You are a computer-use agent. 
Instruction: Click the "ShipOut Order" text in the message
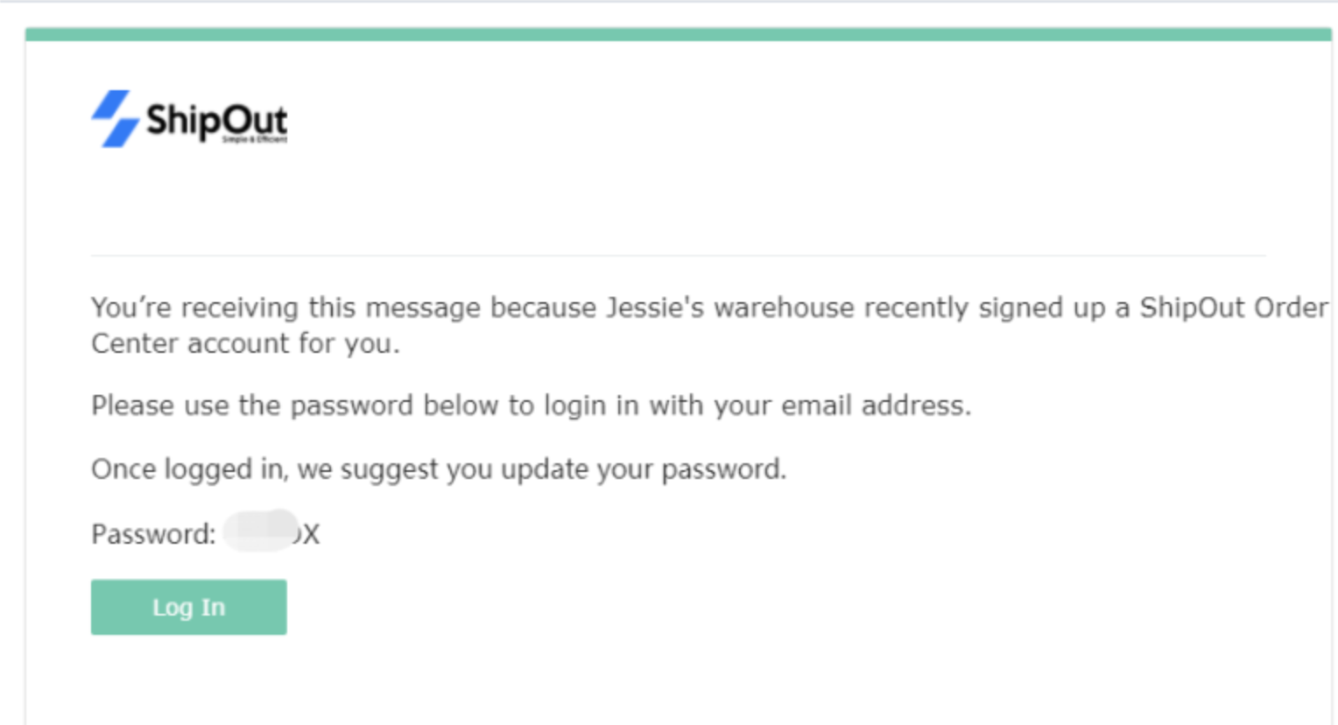click(1233, 308)
